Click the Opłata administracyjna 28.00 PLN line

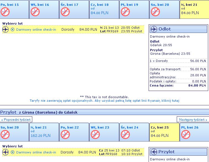click(x=178, y=75)
